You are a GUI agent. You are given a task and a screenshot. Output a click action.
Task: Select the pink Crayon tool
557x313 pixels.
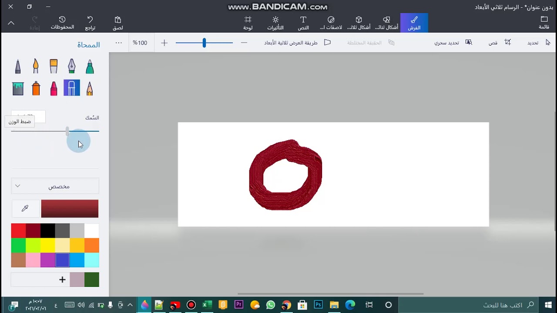coord(54,89)
